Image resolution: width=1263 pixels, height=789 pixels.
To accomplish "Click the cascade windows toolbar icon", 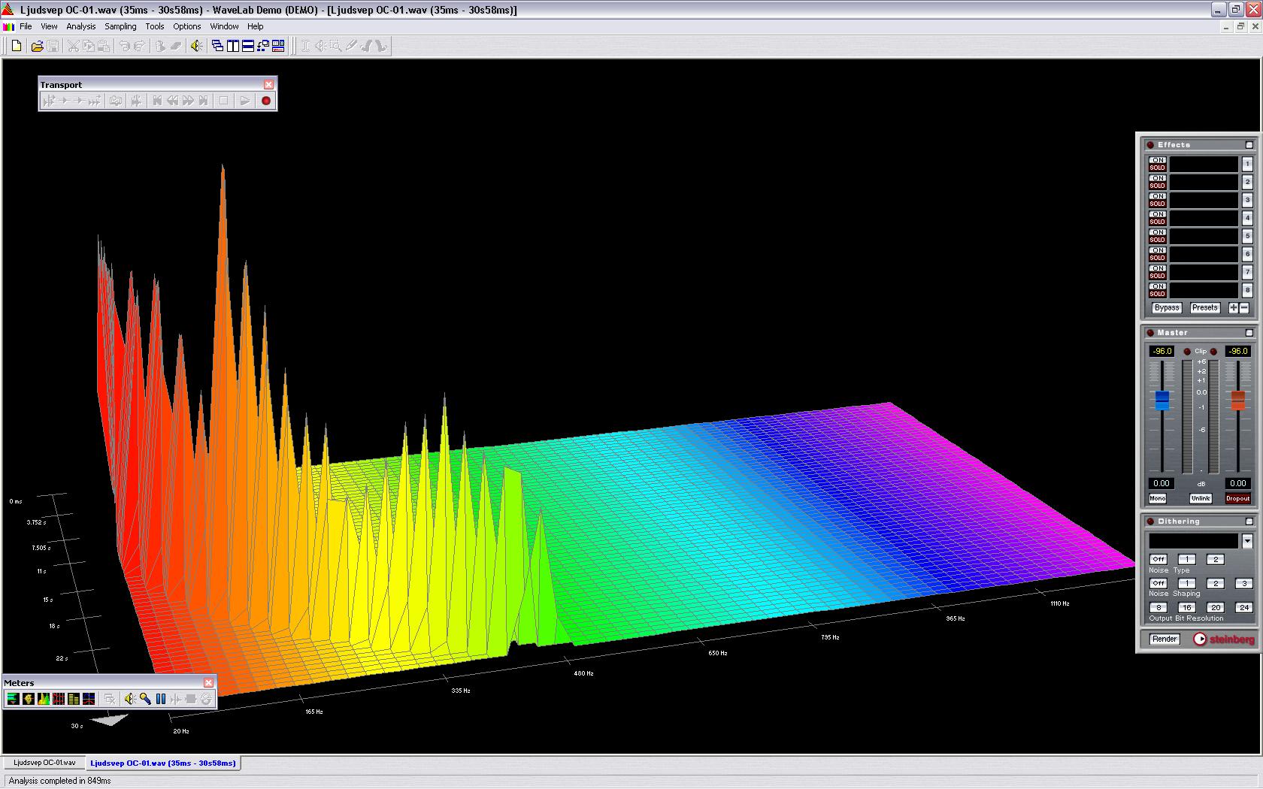I will 217,47.
